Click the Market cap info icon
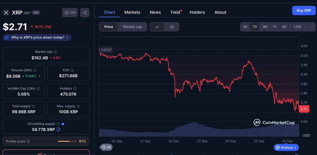This screenshot has width=317, height=155. click(x=55, y=52)
